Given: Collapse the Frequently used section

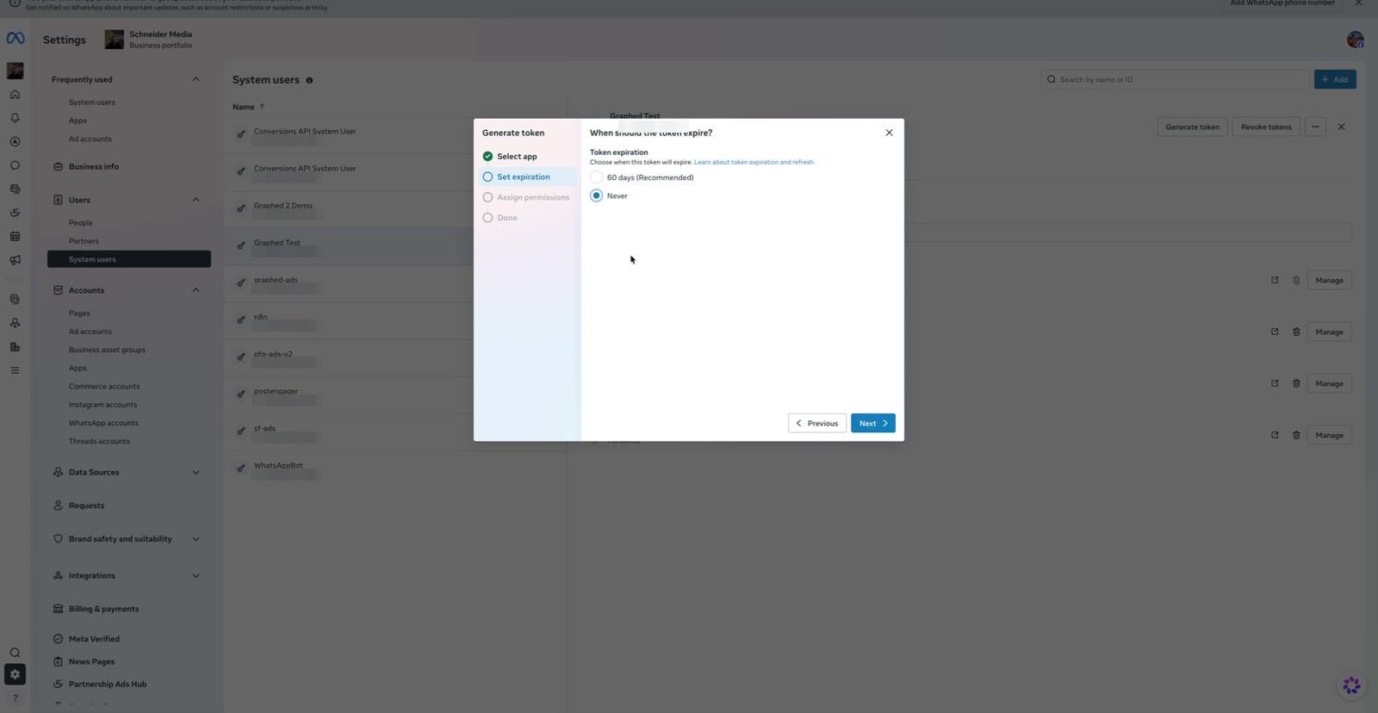Looking at the screenshot, I should (x=196, y=79).
